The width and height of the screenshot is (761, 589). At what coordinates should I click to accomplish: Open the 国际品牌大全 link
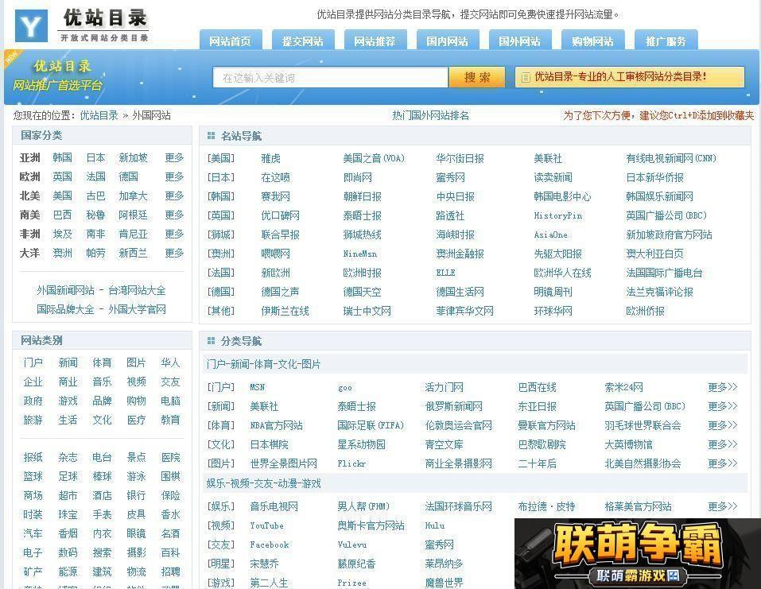pos(65,309)
